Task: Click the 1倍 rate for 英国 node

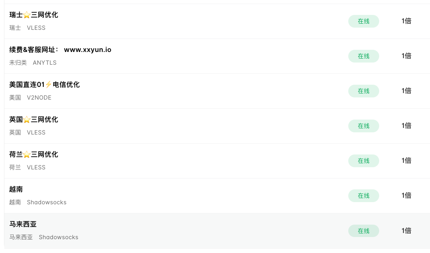Action: [406, 126]
